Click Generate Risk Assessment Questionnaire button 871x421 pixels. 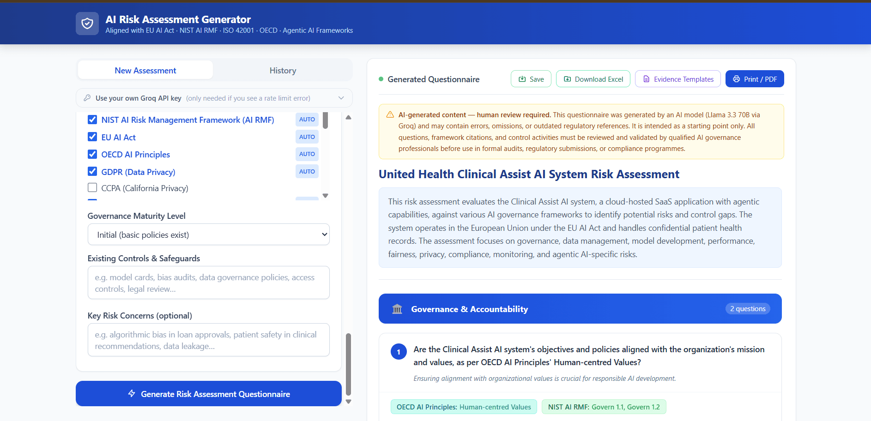coord(209,394)
